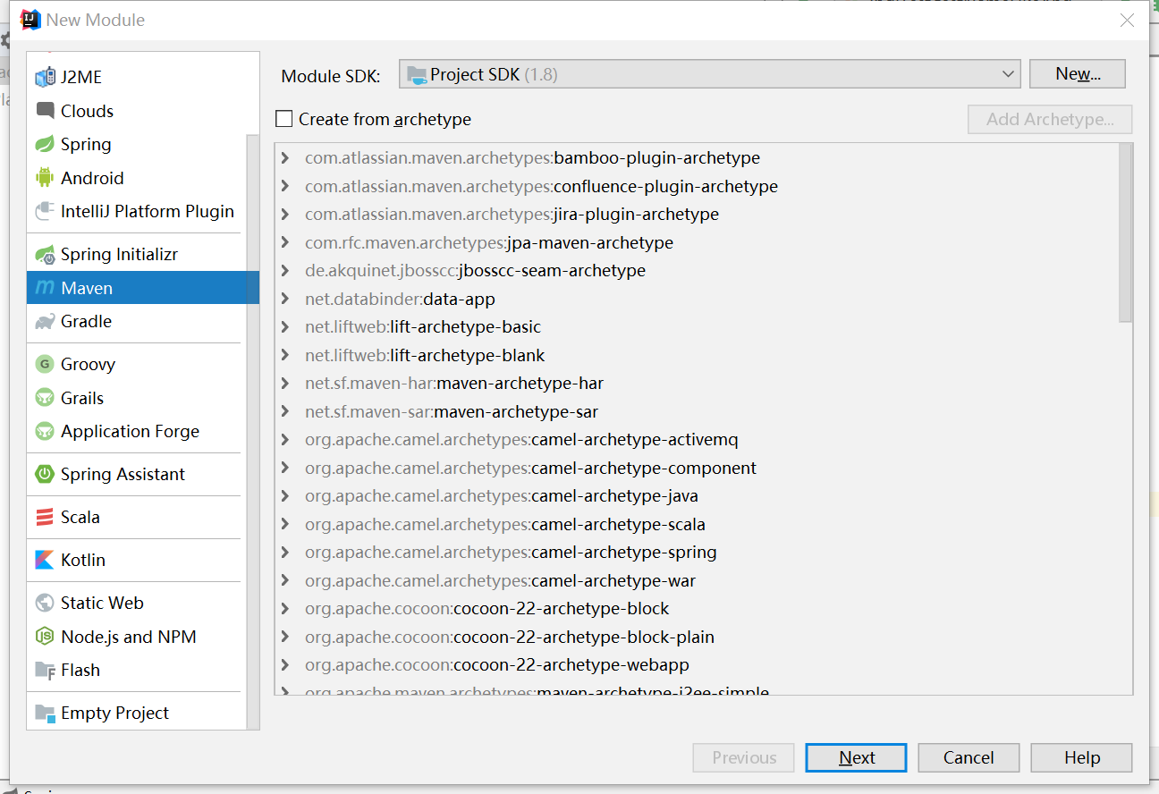Screen dimensions: 1159x794
Task: Select camel-archetype-component row text
Action: (x=530, y=468)
